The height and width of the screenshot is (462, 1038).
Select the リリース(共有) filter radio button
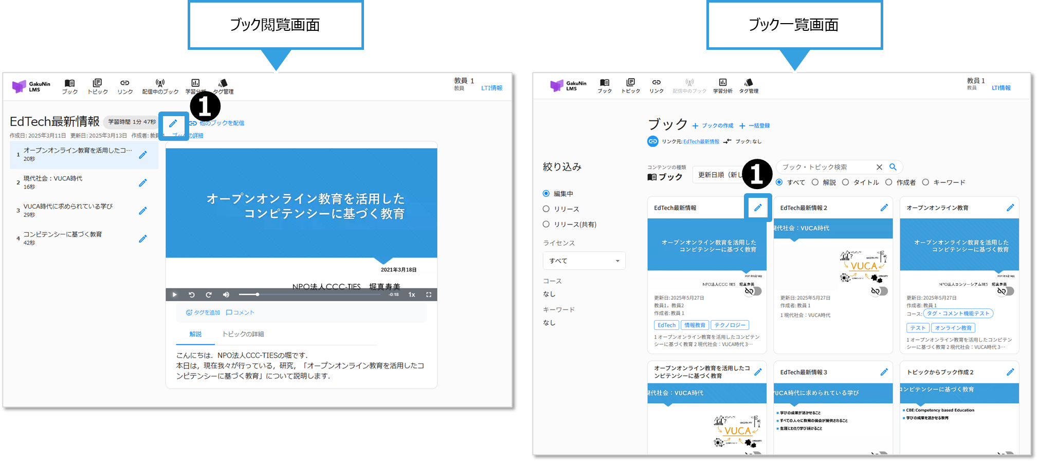coord(546,225)
